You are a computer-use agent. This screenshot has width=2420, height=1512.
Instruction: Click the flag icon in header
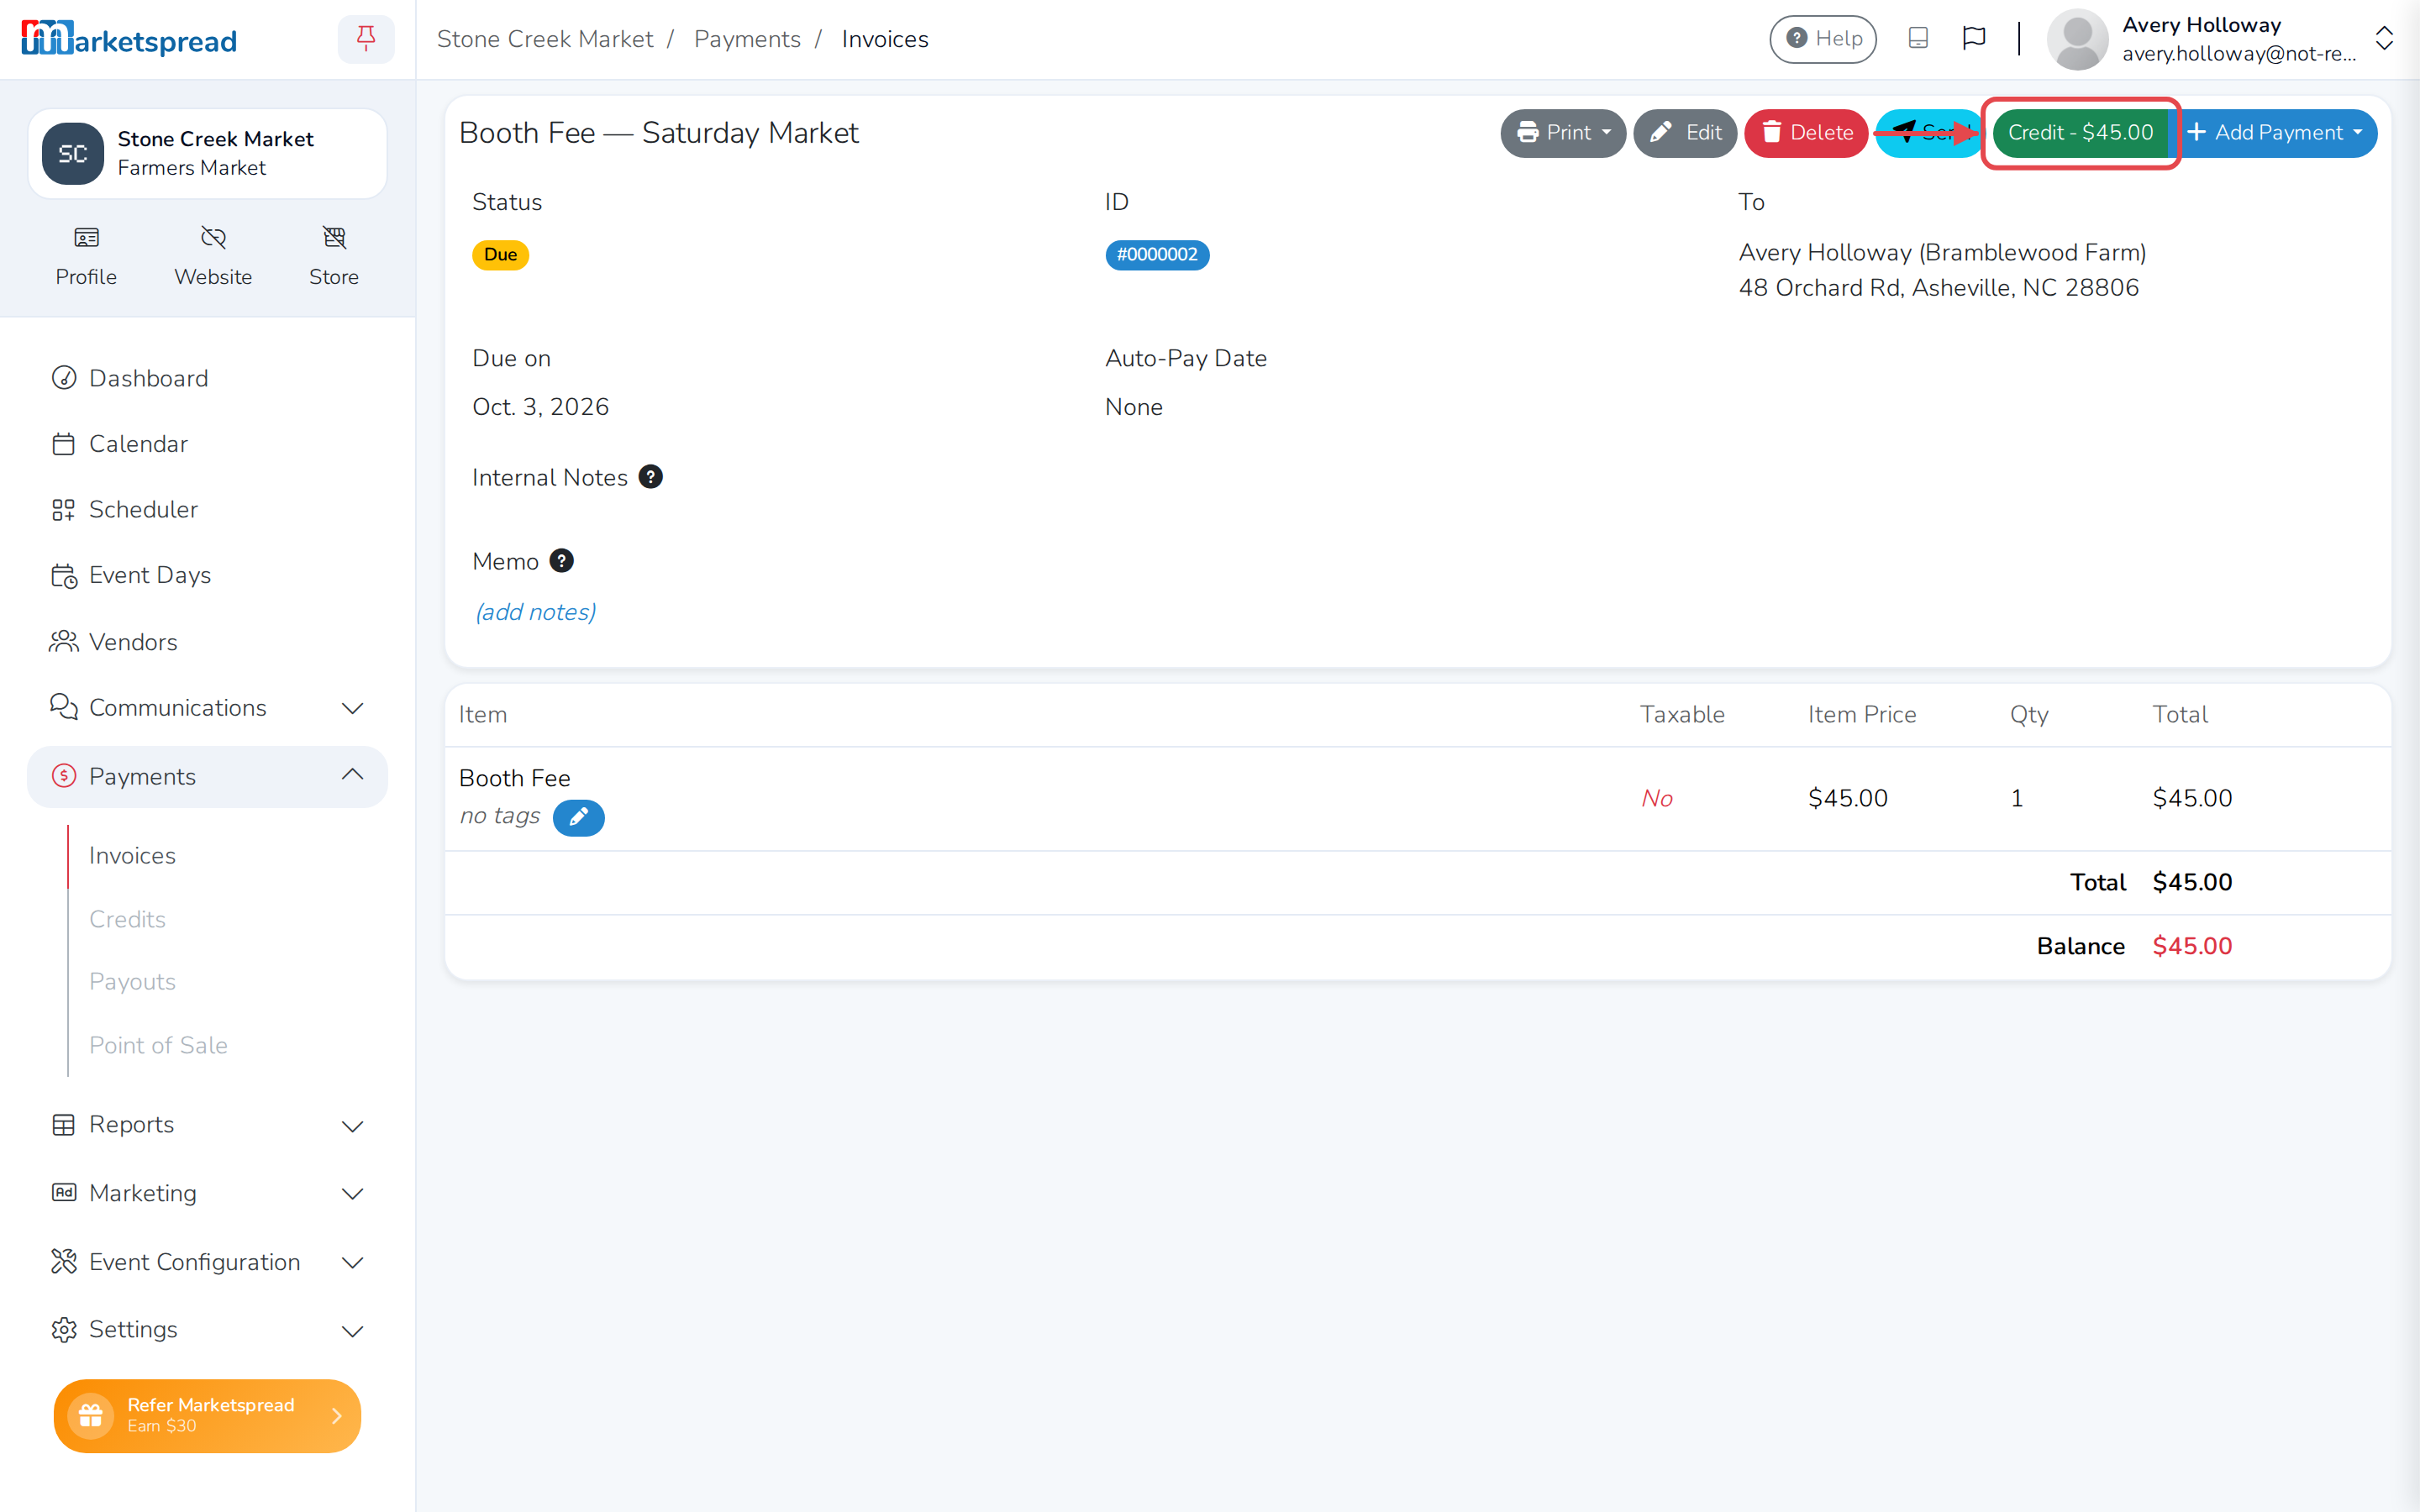pyautogui.click(x=1974, y=39)
